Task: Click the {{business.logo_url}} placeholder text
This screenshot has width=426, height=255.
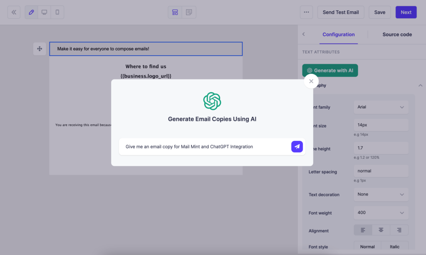Action: click(x=146, y=76)
